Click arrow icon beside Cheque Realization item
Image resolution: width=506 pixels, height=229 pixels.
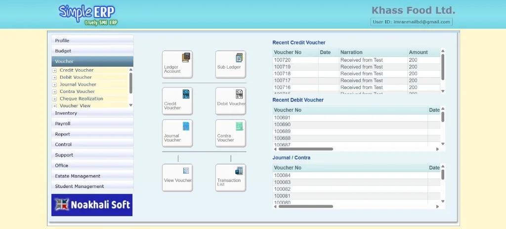tap(54, 99)
